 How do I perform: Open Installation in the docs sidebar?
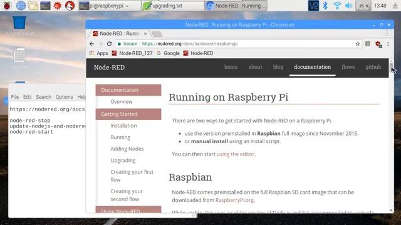123,126
